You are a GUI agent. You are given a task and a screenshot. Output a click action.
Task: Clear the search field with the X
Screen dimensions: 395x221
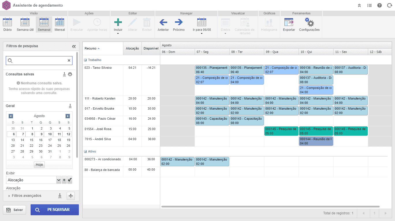69,60
